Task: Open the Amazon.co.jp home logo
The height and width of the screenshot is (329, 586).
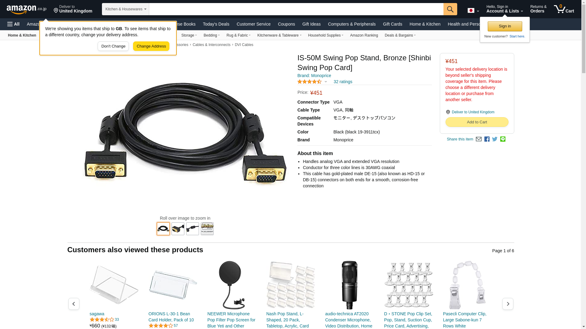Action: [x=27, y=9]
